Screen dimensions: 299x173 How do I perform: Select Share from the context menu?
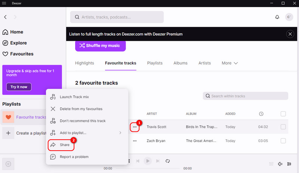point(65,145)
